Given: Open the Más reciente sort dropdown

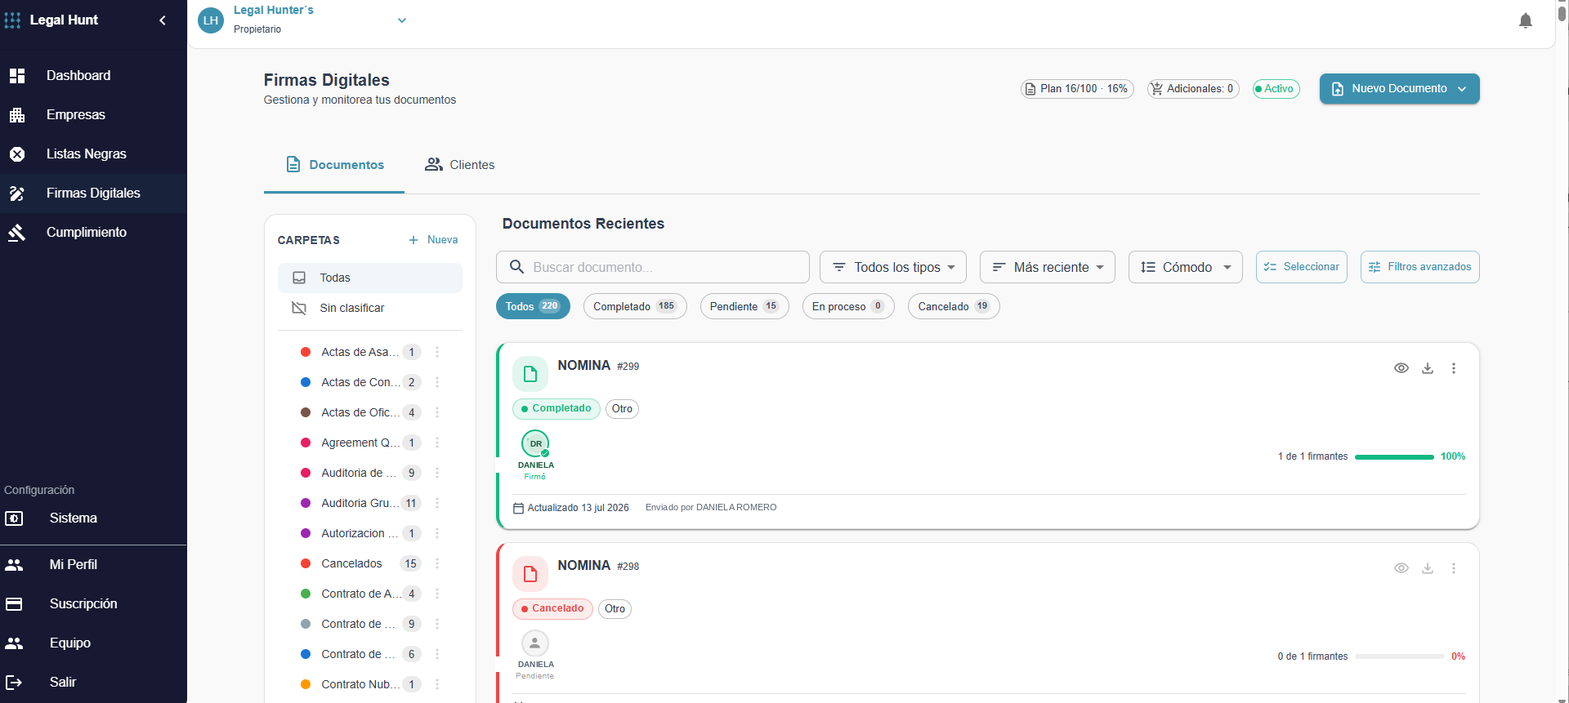Looking at the screenshot, I should pos(1047,267).
